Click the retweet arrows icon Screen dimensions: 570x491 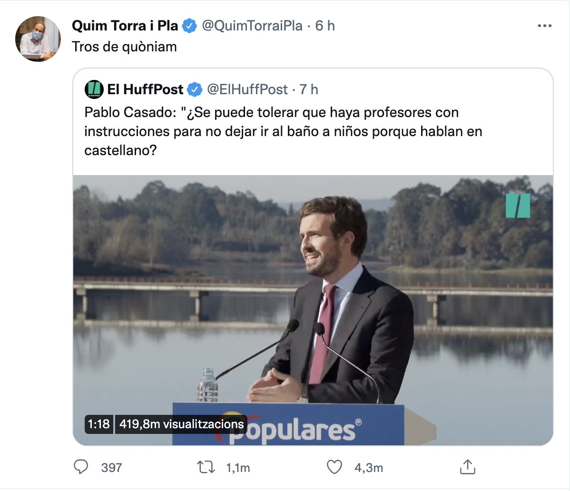coord(206,467)
